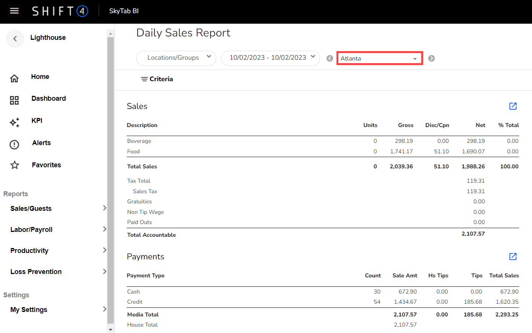Open the Atlanta location dropdown
The width and height of the screenshot is (532, 333).
379,58
